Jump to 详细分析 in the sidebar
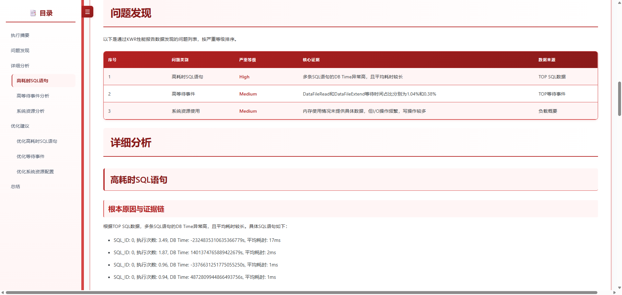 [20, 66]
